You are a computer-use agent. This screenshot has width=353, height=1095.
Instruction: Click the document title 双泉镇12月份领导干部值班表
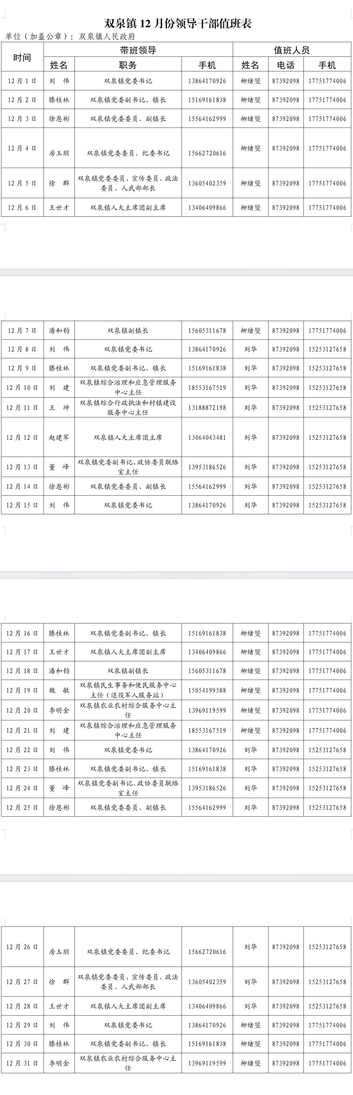178,24
